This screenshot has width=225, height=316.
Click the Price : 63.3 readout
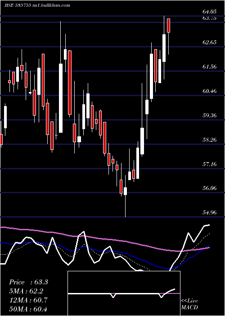pos(28,282)
